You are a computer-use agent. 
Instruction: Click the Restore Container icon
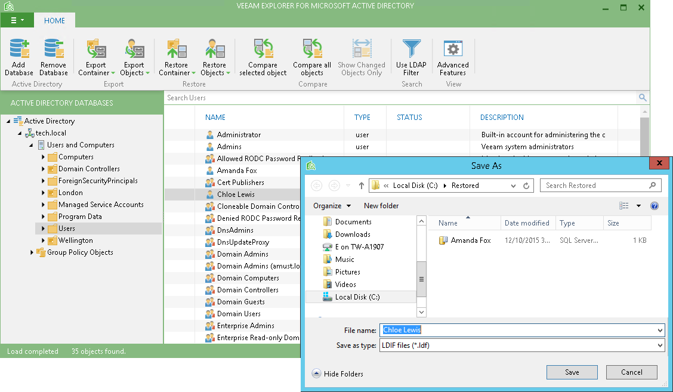coord(177,48)
